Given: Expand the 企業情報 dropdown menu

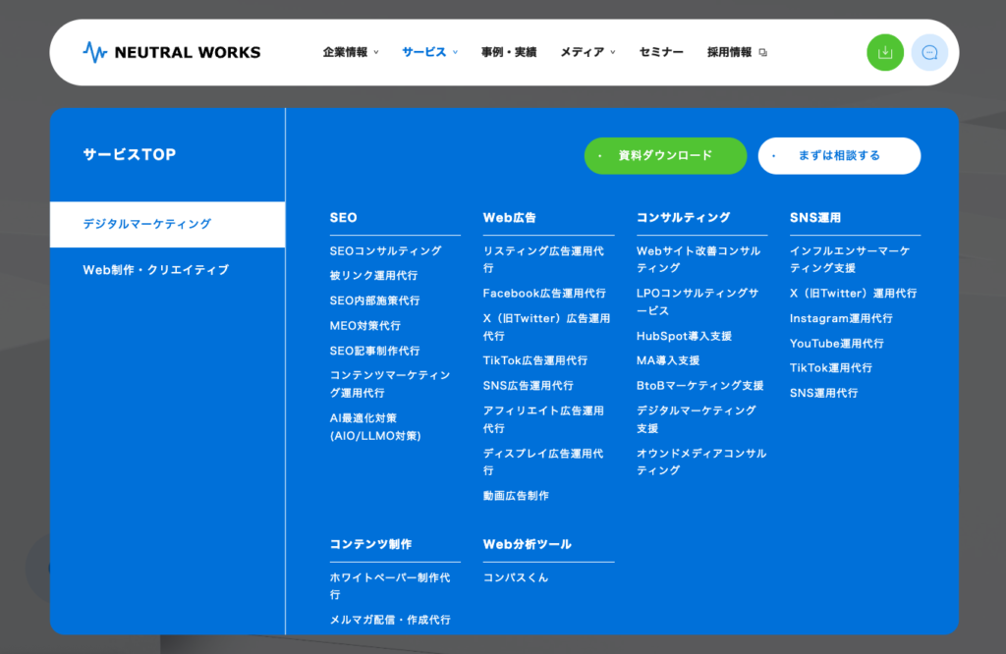Looking at the screenshot, I should [x=350, y=52].
